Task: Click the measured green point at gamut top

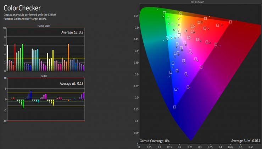Action: (x=157, y=9)
